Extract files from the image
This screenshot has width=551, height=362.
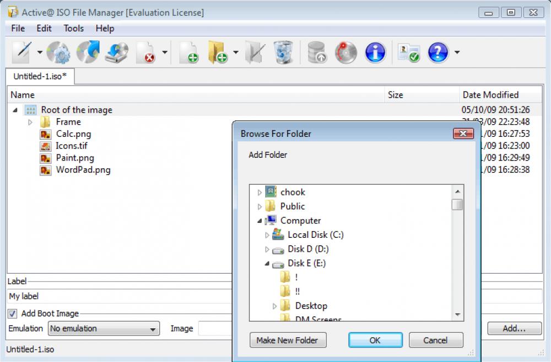[x=255, y=52]
